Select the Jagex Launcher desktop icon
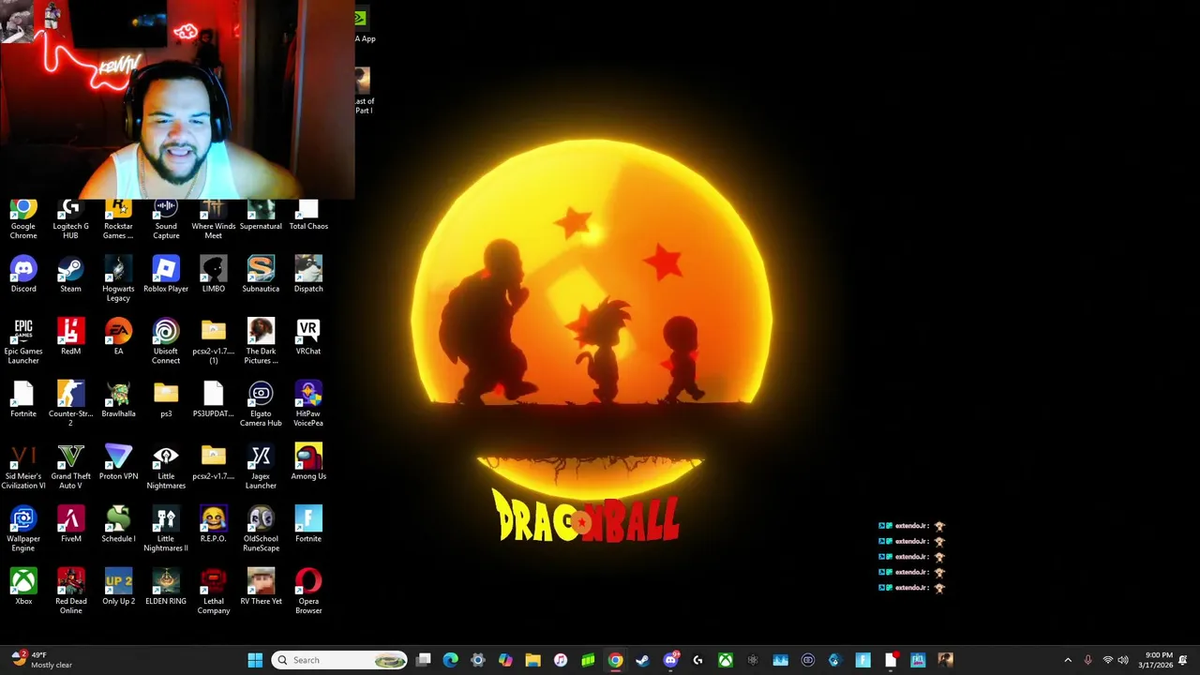The image size is (1200, 675). 261,466
